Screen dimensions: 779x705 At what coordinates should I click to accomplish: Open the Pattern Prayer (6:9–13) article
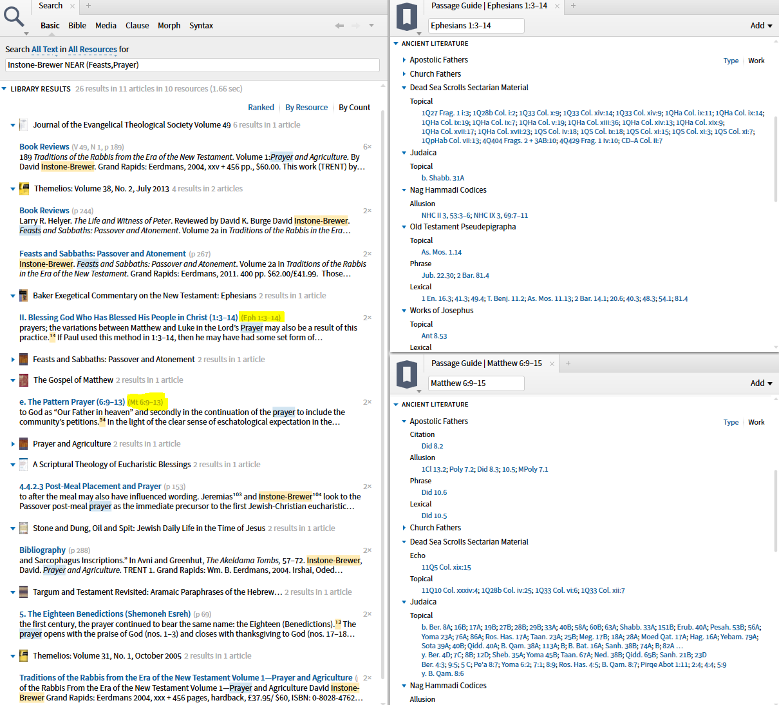pyautogui.click(x=72, y=402)
